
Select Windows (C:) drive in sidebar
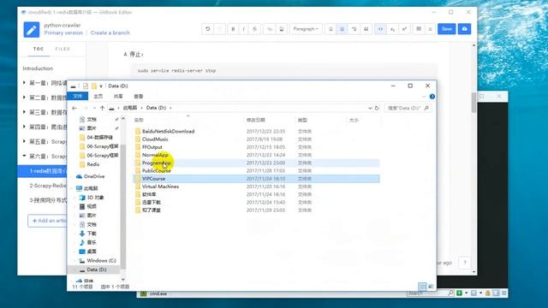[101, 260]
